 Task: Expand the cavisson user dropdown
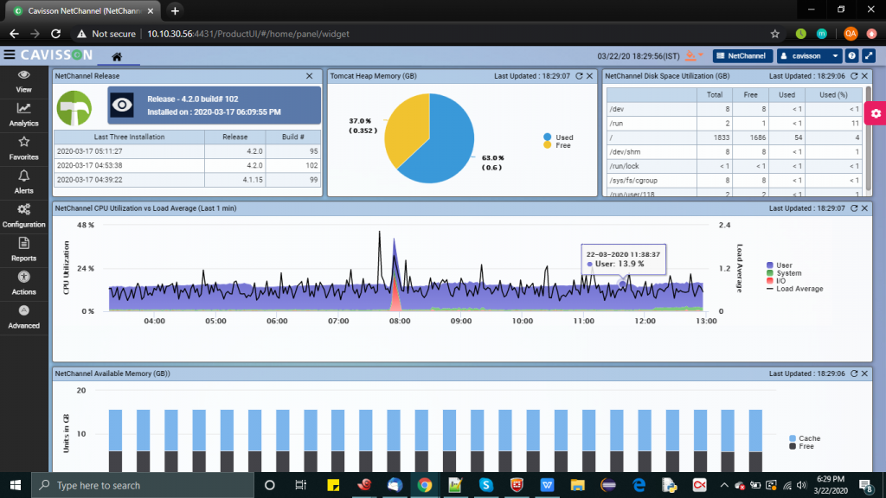click(809, 56)
